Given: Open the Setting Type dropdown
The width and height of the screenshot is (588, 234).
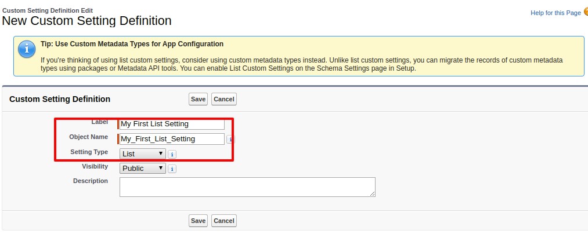Looking at the screenshot, I should pos(143,154).
